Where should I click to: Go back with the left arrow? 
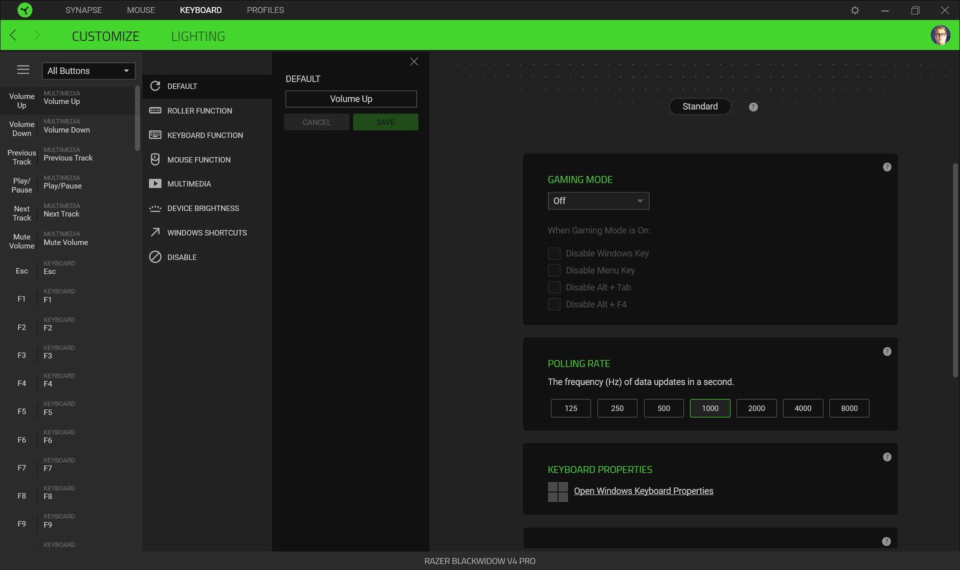pos(13,35)
